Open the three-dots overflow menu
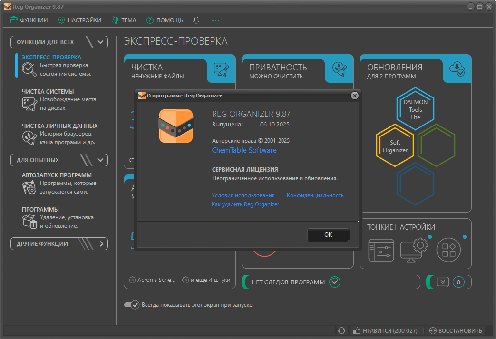Screen dimensions: 496x339 tap(216, 20)
